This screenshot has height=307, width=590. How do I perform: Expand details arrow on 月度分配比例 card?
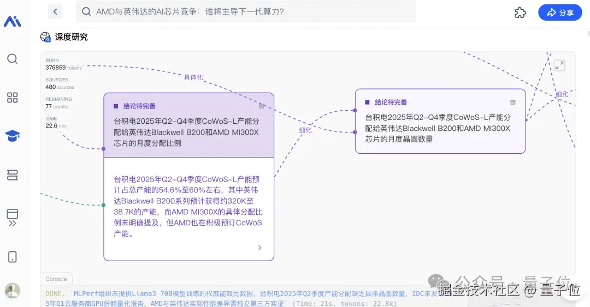coord(259,247)
